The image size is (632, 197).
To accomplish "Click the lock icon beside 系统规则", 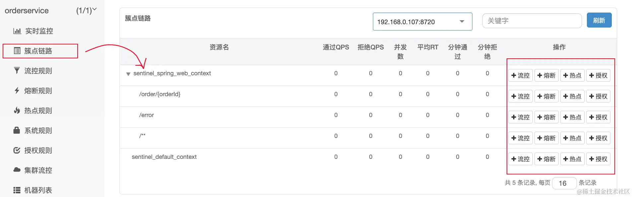I will click(x=17, y=130).
